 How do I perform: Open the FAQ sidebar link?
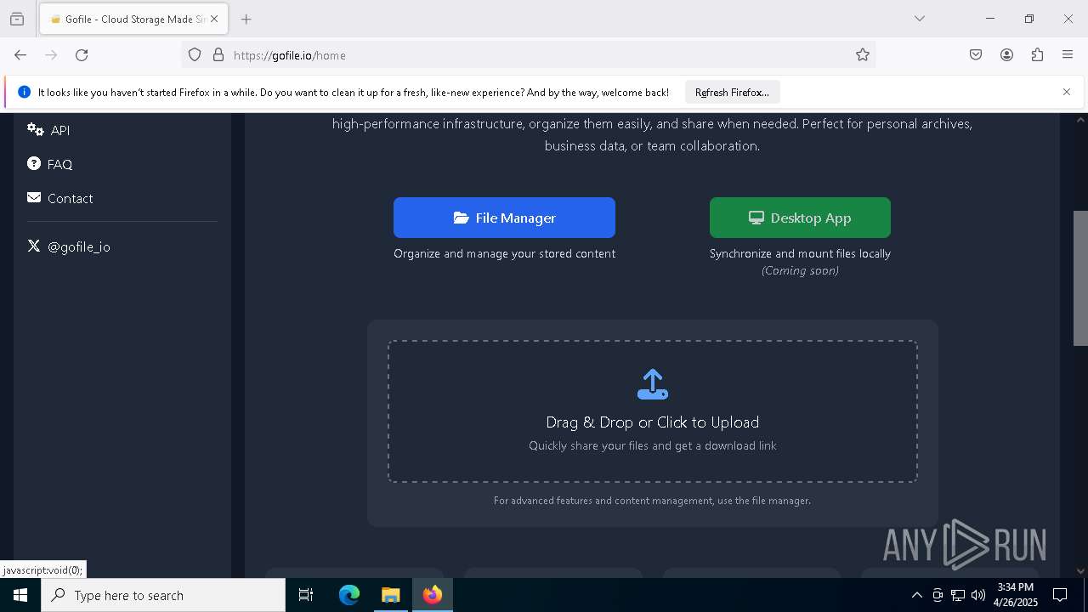(x=49, y=164)
